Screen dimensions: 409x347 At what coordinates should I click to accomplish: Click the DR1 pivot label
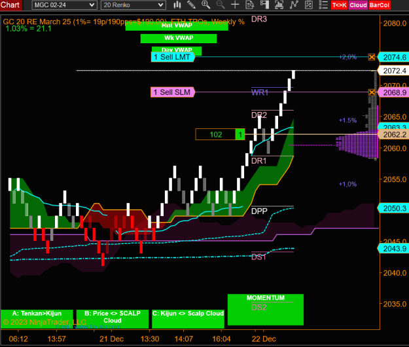click(x=258, y=161)
